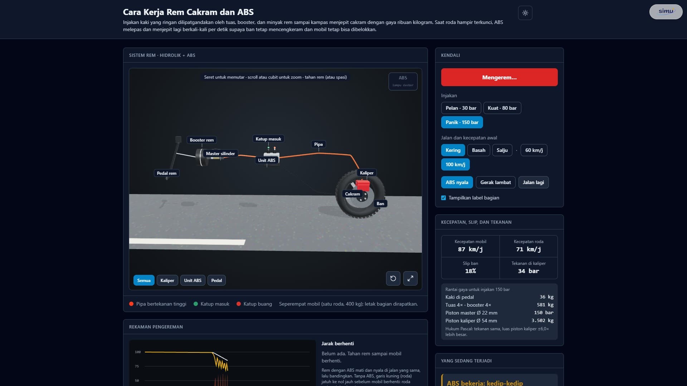The width and height of the screenshot is (687, 386).
Task: Select Pelan · 30 bar pedal pressure
Action: (x=461, y=108)
